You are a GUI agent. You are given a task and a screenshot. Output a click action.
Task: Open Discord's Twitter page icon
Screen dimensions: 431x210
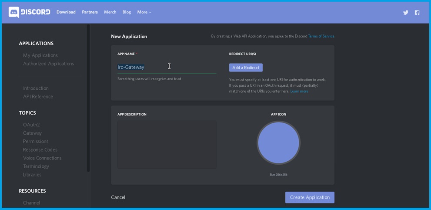click(x=405, y=13)
